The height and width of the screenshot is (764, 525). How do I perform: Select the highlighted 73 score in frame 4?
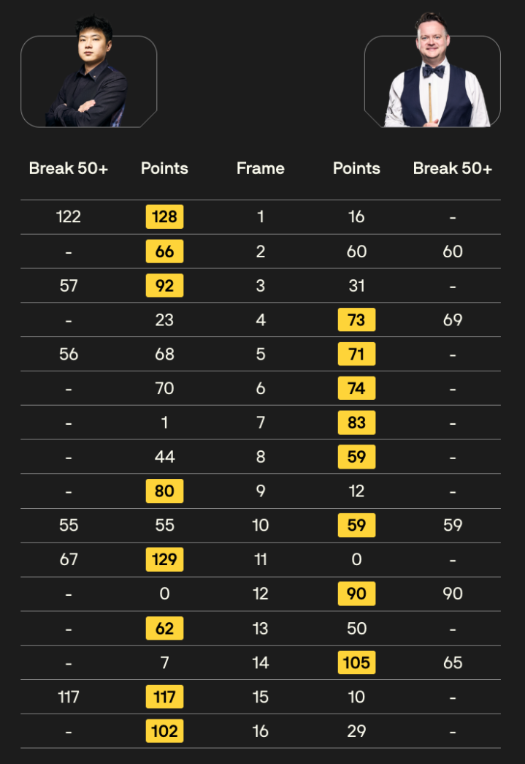[x=356, y=319]
